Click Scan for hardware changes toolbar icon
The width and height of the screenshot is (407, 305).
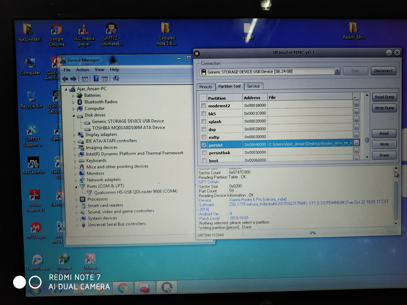[116, 78]
